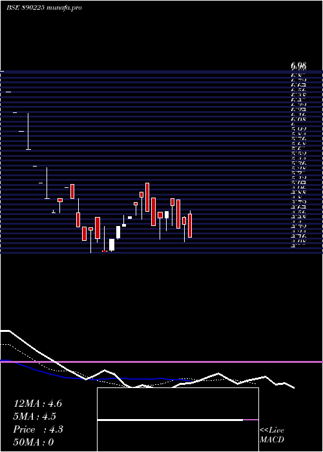This screenshot has width=323, height=452.
Task: Select the "5MA : 4.5" indicator reading
Action: point(35,416)
